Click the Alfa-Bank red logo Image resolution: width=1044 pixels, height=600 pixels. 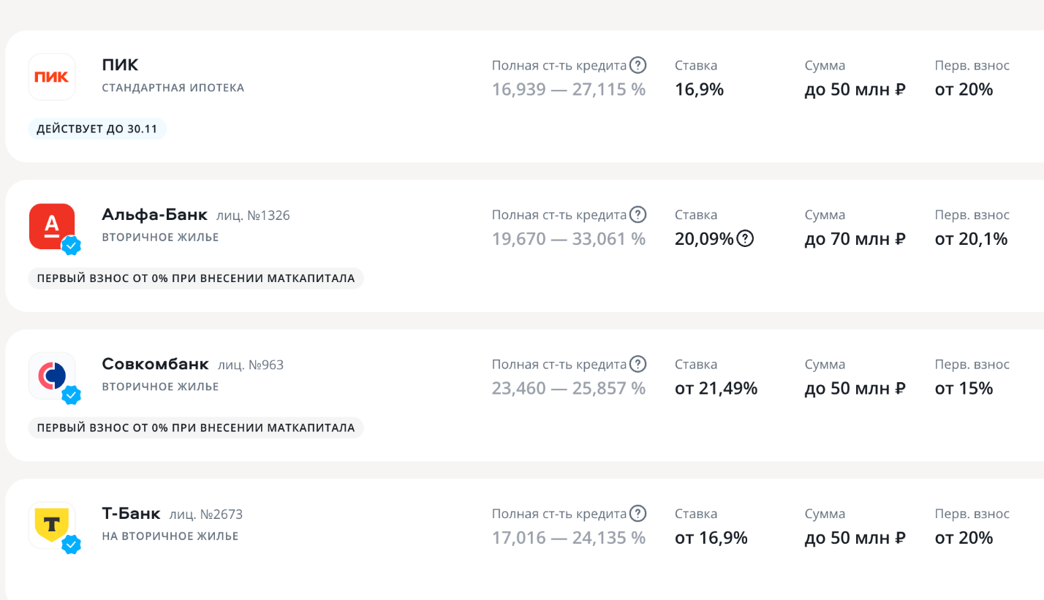[x=52, y=226]
